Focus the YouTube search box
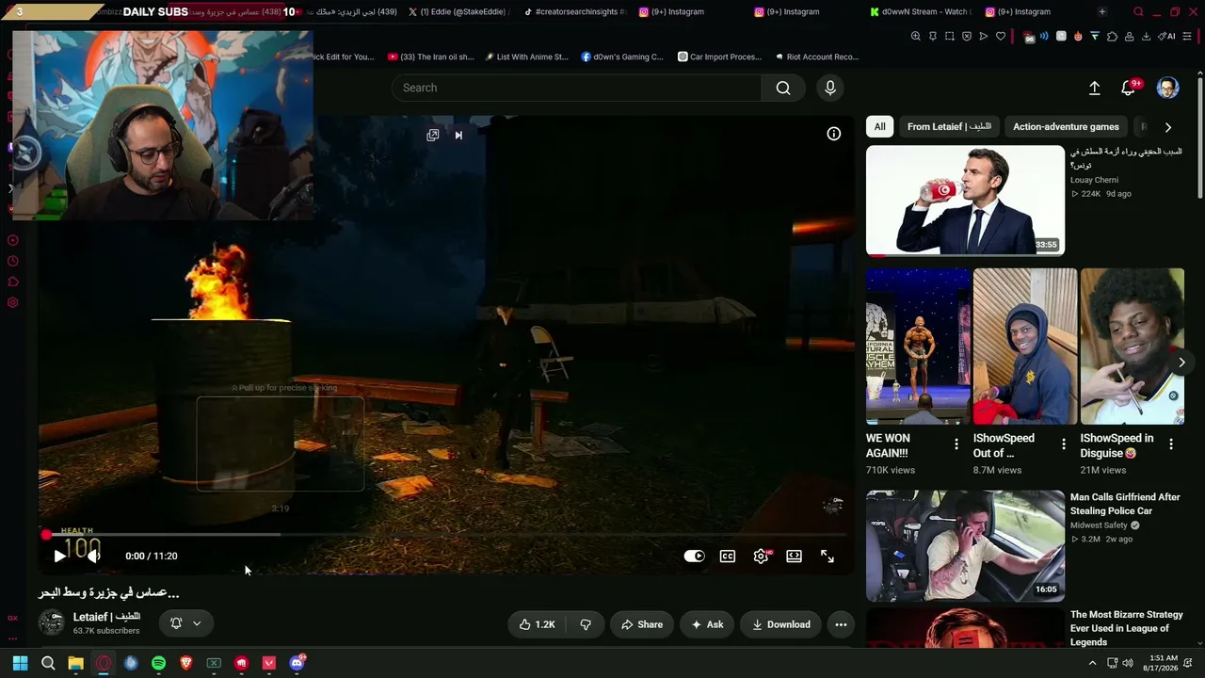This screenshot has height=678, width=1205. point(576,88)
